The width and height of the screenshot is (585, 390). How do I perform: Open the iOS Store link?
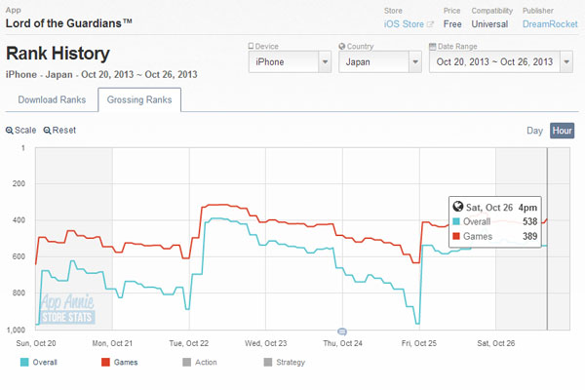pos(404,24)
